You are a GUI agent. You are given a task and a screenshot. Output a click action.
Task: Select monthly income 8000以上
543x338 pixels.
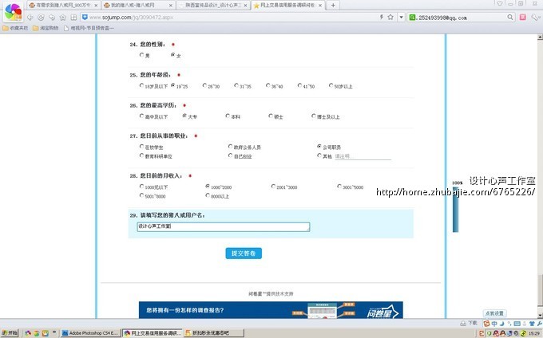click(208, 195)
